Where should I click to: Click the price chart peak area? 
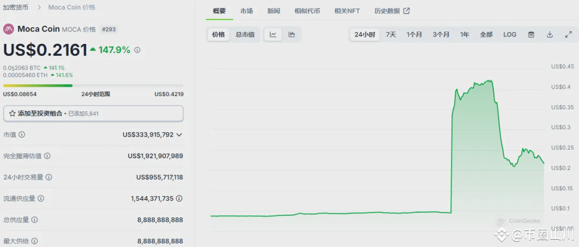(x=489, y=80)
